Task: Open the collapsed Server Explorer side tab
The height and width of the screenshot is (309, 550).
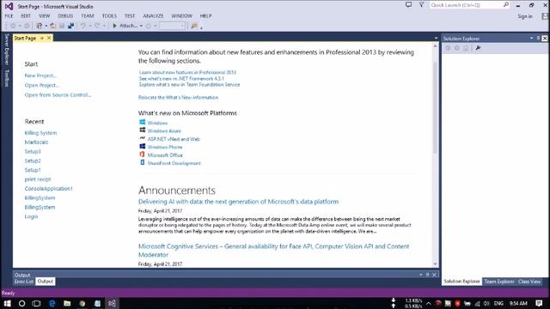Action: (x=6, y=49)
